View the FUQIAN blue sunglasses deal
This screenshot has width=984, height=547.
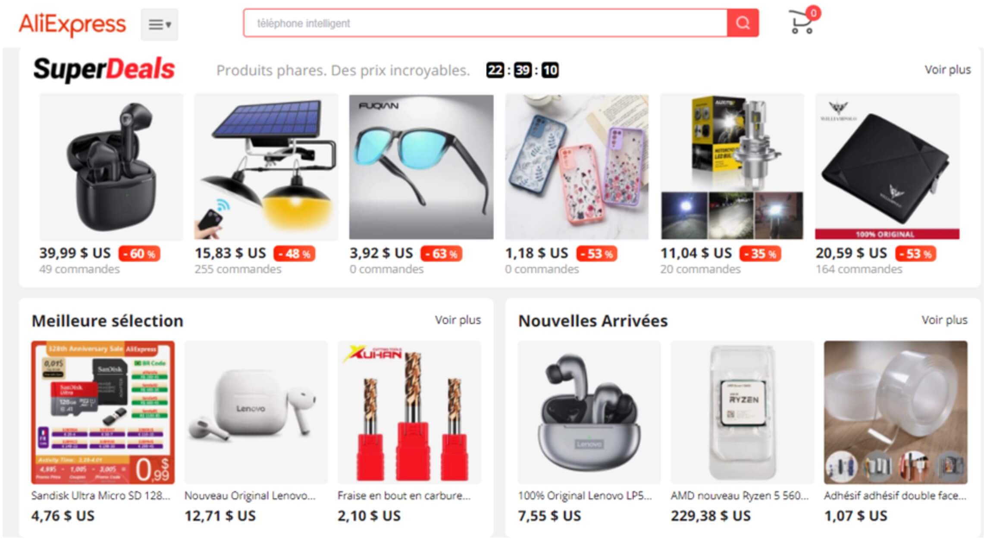(x=421, y=167)
